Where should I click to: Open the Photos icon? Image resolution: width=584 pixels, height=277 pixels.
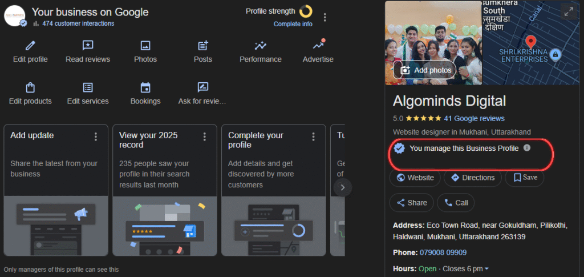(145, 46)
